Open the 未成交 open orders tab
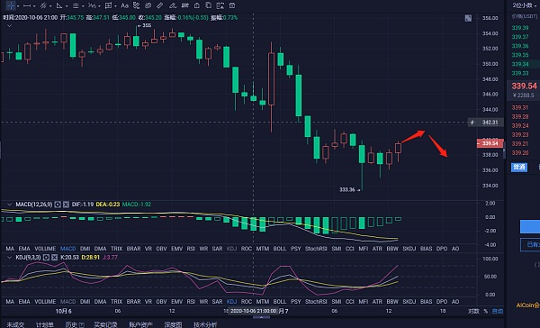Screen dimensions: 540x328 pos(15,324)
